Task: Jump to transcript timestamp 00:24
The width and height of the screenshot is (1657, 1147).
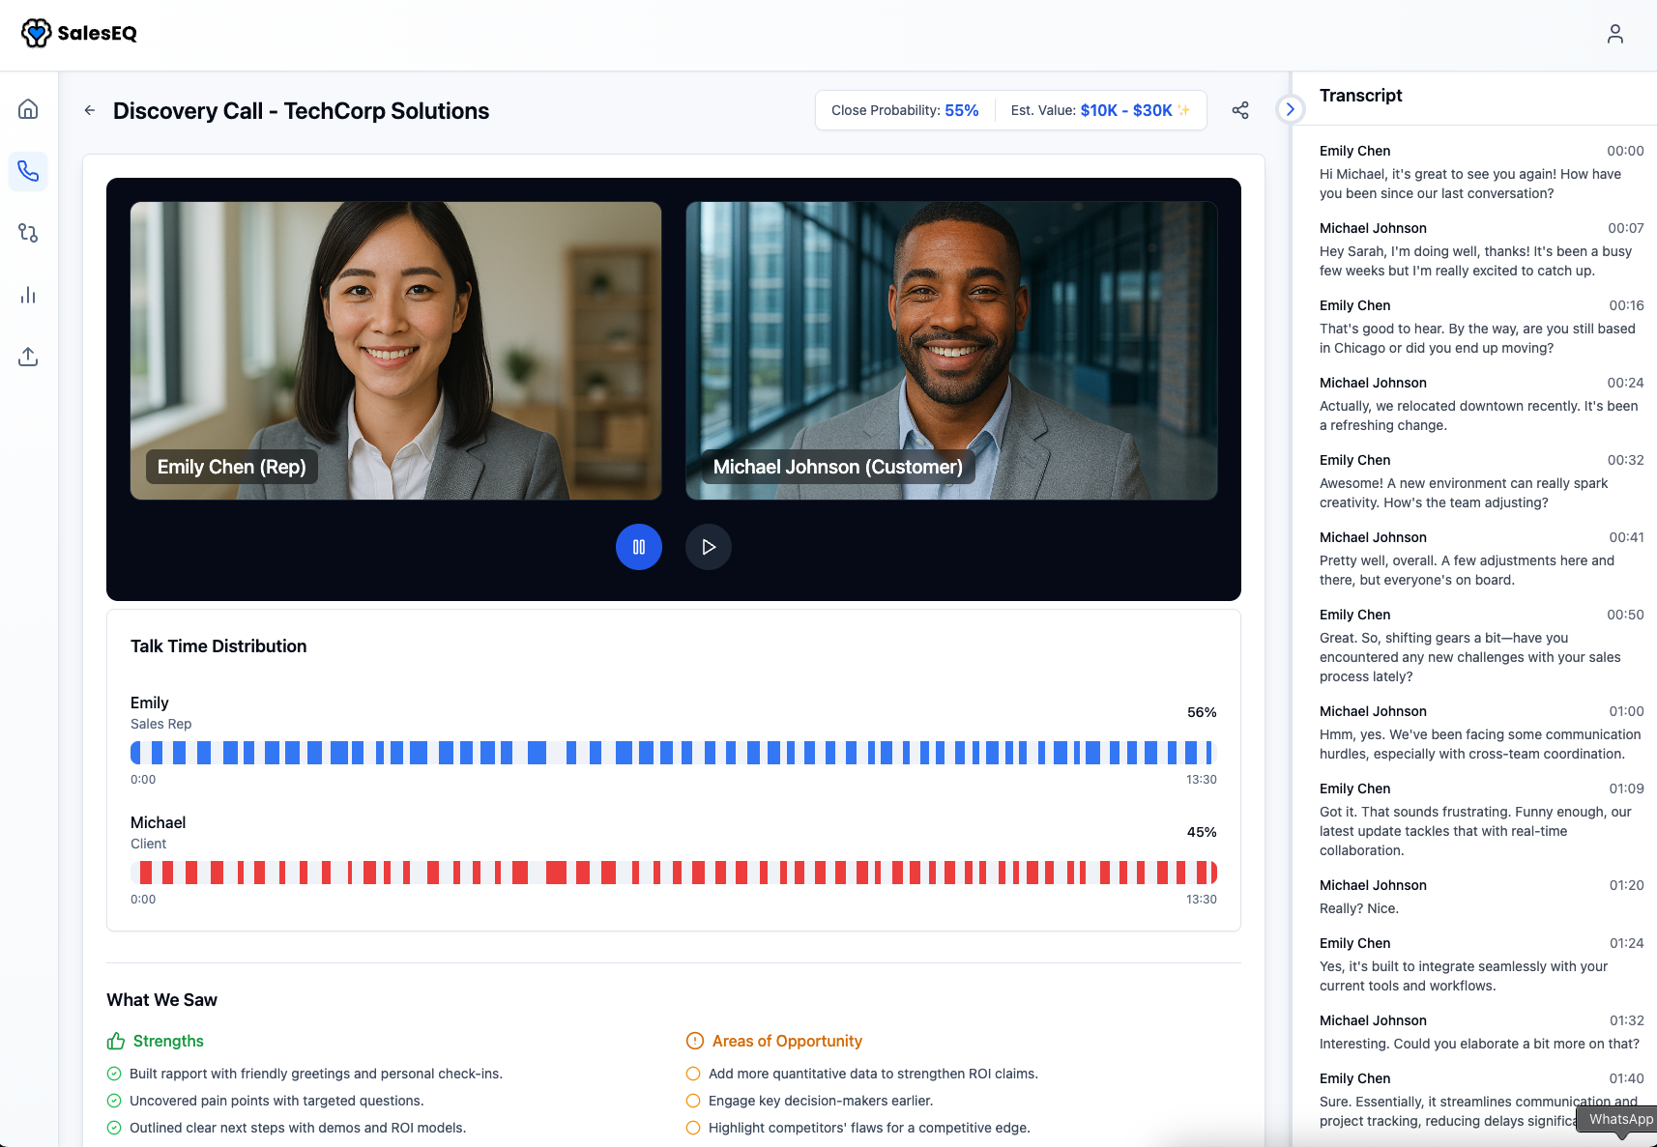Action: click(x=1625, y=383)
